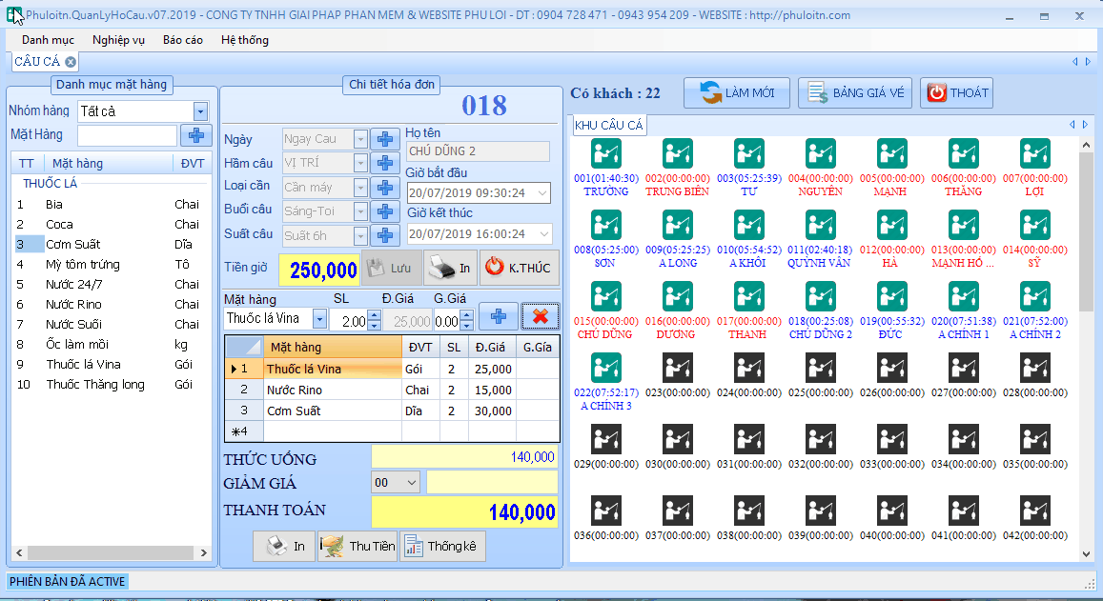
Task: Switch to the KHU CÂU CÁ tab
Action: pyautogui.click(x=608, y=125)
